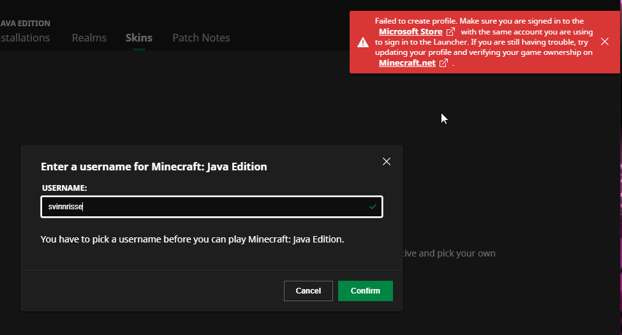Screen dimensions: 622x335
Task: Open the Microsoft Store link
Action: point(410,31)
